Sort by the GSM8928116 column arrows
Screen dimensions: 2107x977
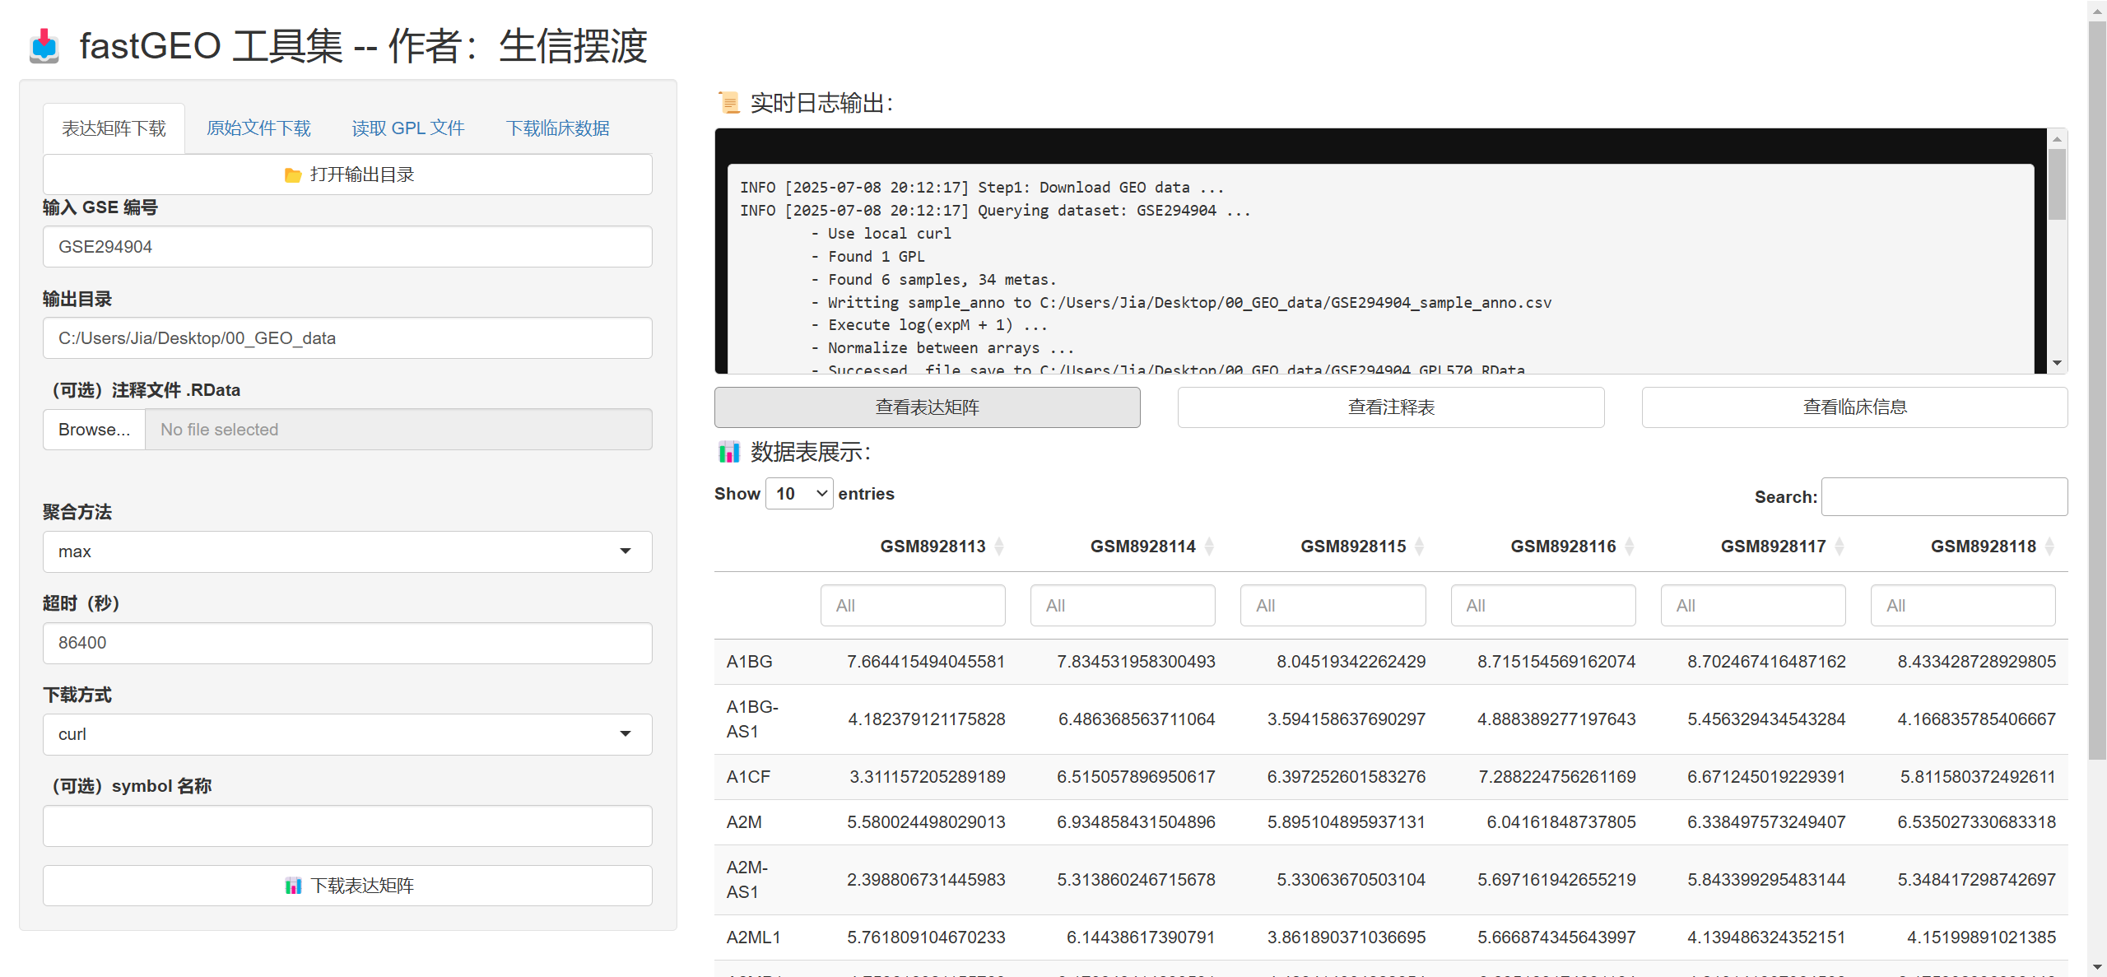(x=1629, y=547)
